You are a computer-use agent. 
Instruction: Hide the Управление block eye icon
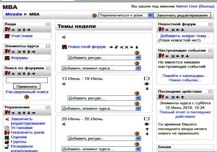click(13, 113)
